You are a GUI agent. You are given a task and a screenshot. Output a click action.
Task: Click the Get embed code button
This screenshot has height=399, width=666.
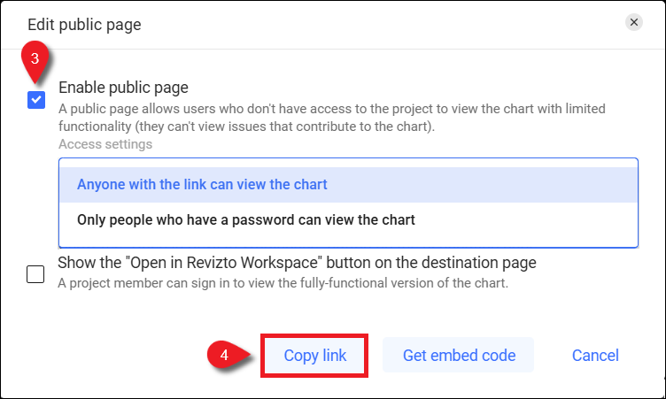pyautogui.click(x=459, y=356)
